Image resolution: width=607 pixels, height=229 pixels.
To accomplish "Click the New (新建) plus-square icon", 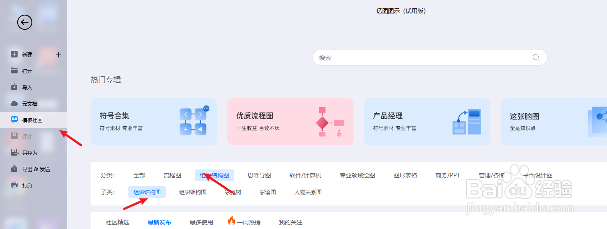I will [14, 54].
